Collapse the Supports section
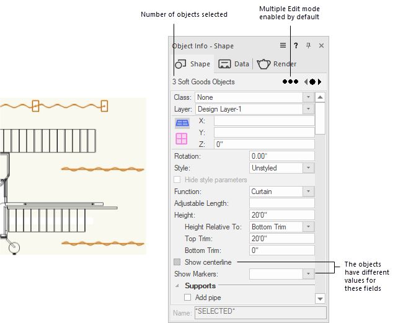Viewport: 398px width, 323px height. (x=178, y=286)
